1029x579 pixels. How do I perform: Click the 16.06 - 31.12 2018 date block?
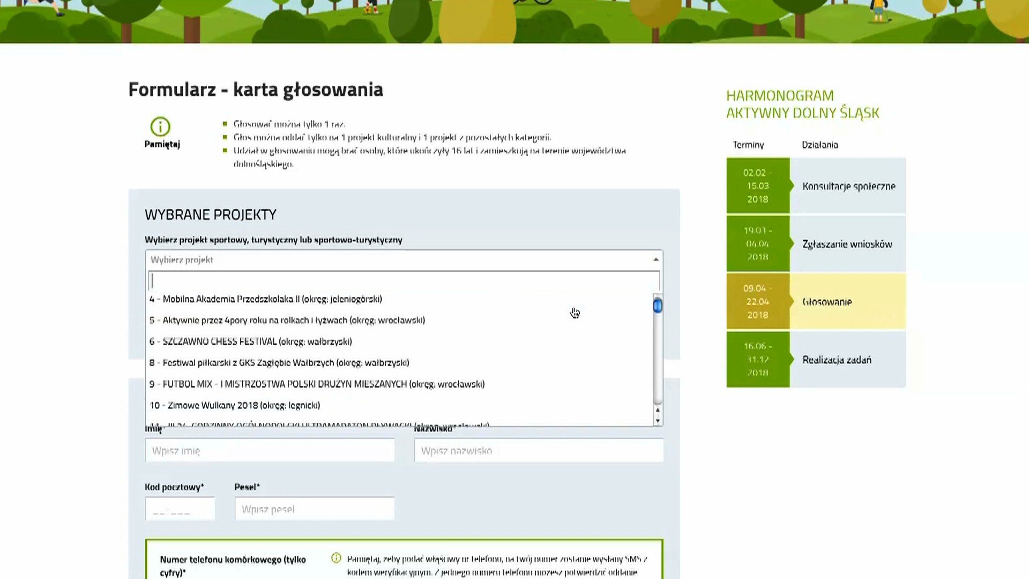coord(758,360)
